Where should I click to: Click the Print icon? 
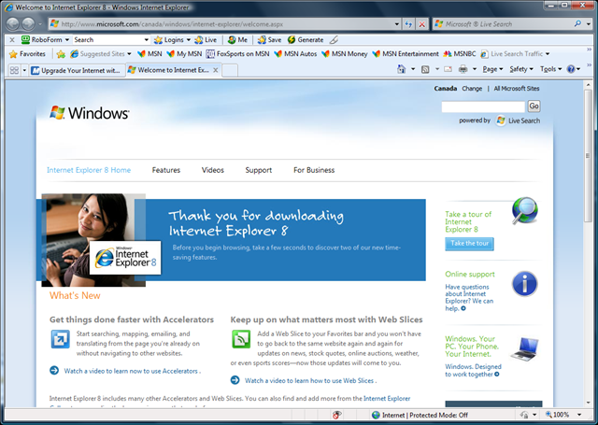tap(463, 69)
